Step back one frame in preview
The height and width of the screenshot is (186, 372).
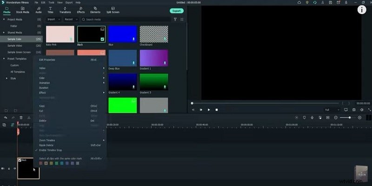tap(193, 110)
